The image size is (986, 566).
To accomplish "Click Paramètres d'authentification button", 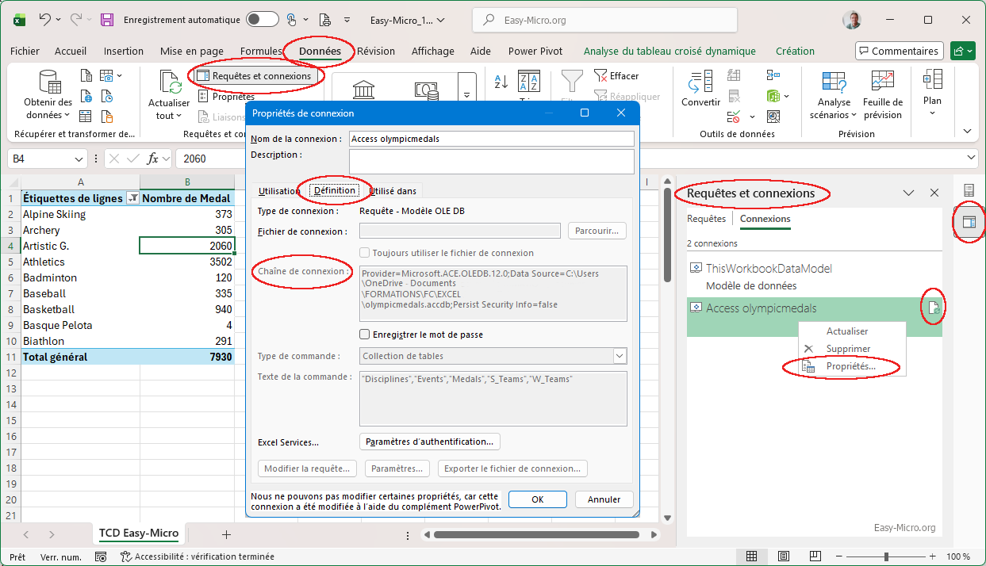I will coord(430,442).
